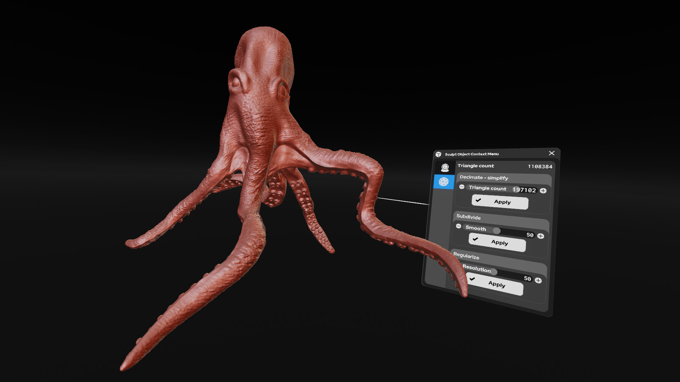Click the plus icon to raise Triangle count

(544, 190)
